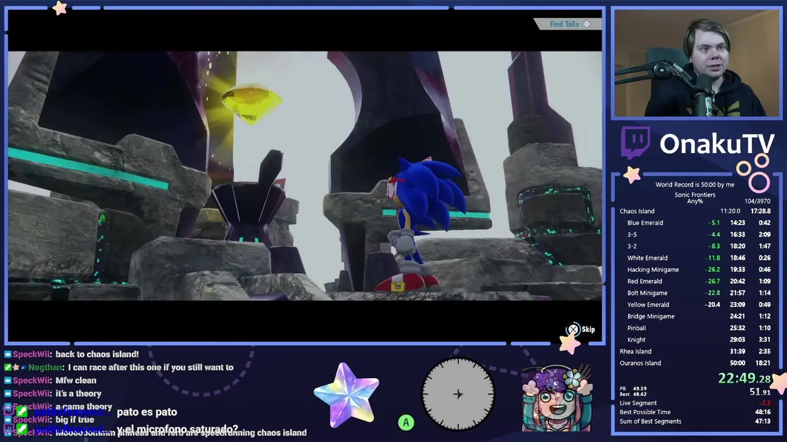Click the analog stick input display circle
The width and height of the screenshot is (787, 442).
tap(458, 394)
